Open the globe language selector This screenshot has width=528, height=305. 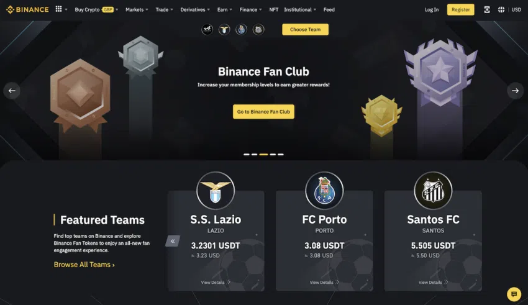point(501,10)
